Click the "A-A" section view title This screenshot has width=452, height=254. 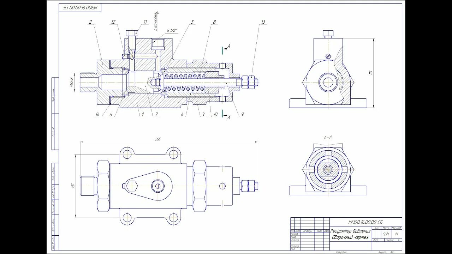click(x=328, y=138)
